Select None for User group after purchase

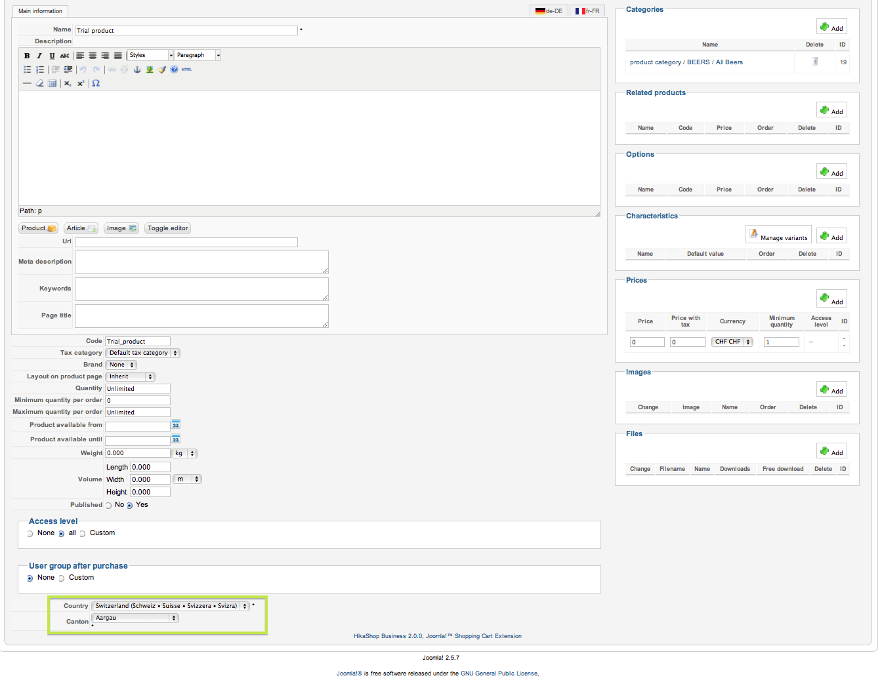point(30,578)
